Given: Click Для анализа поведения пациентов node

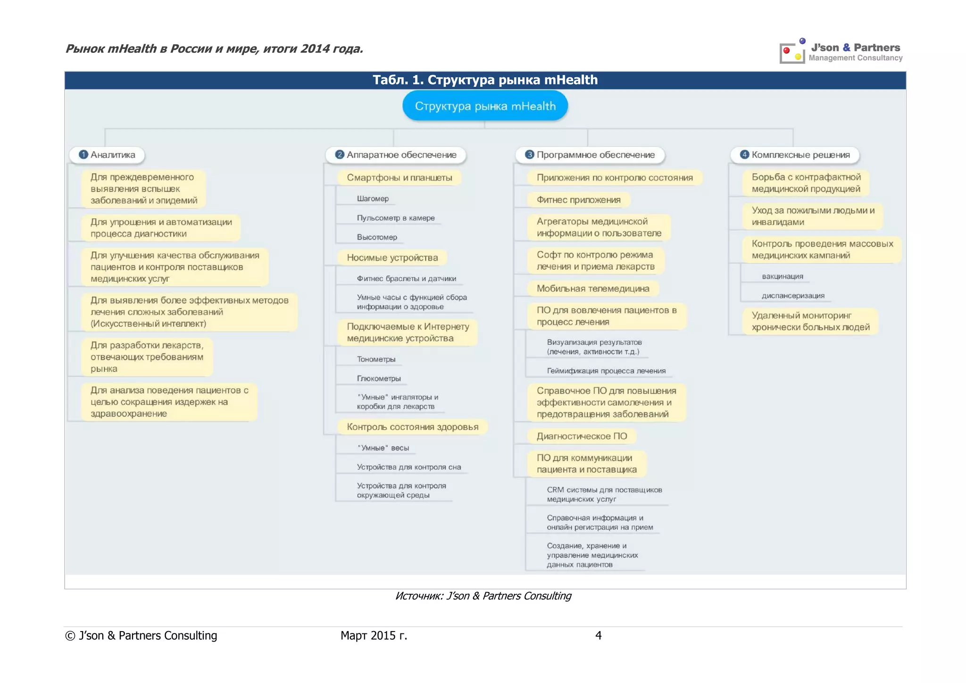Looking at the screenshot, I should tap(169, 402).
